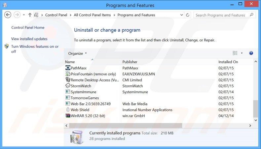Click the vertical scrollbar up arrow

click(x=256, y=62)
